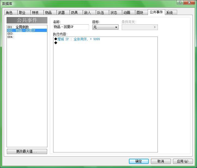Switch to the 特技 tab
This screenshot has width=197, height=168.
click(37, 13)
